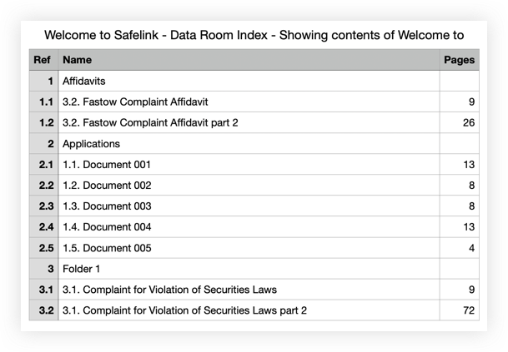The width and height of the screenshot is (508, 352).
Task: Click reference number 3.2 cell
Action: [45, 310]
